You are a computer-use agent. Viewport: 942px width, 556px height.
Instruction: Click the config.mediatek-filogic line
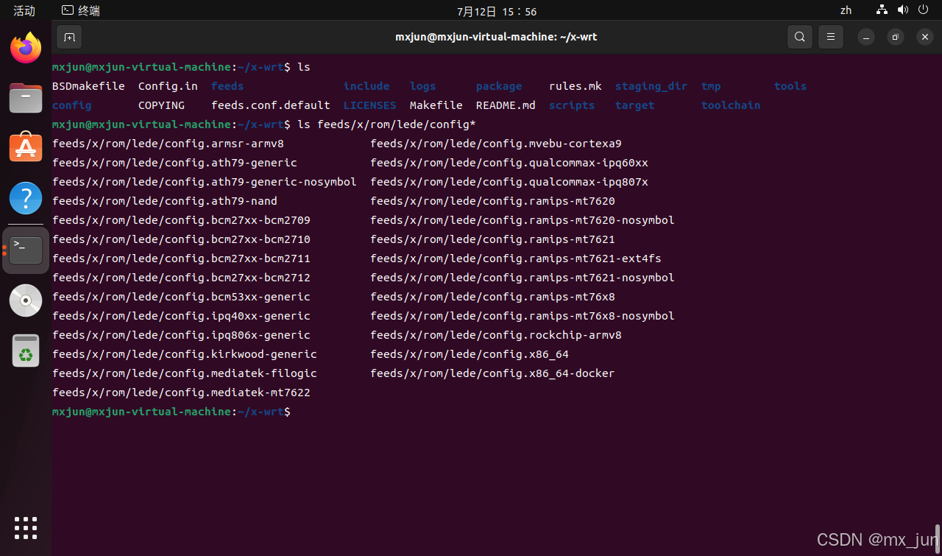click(185, 373)
